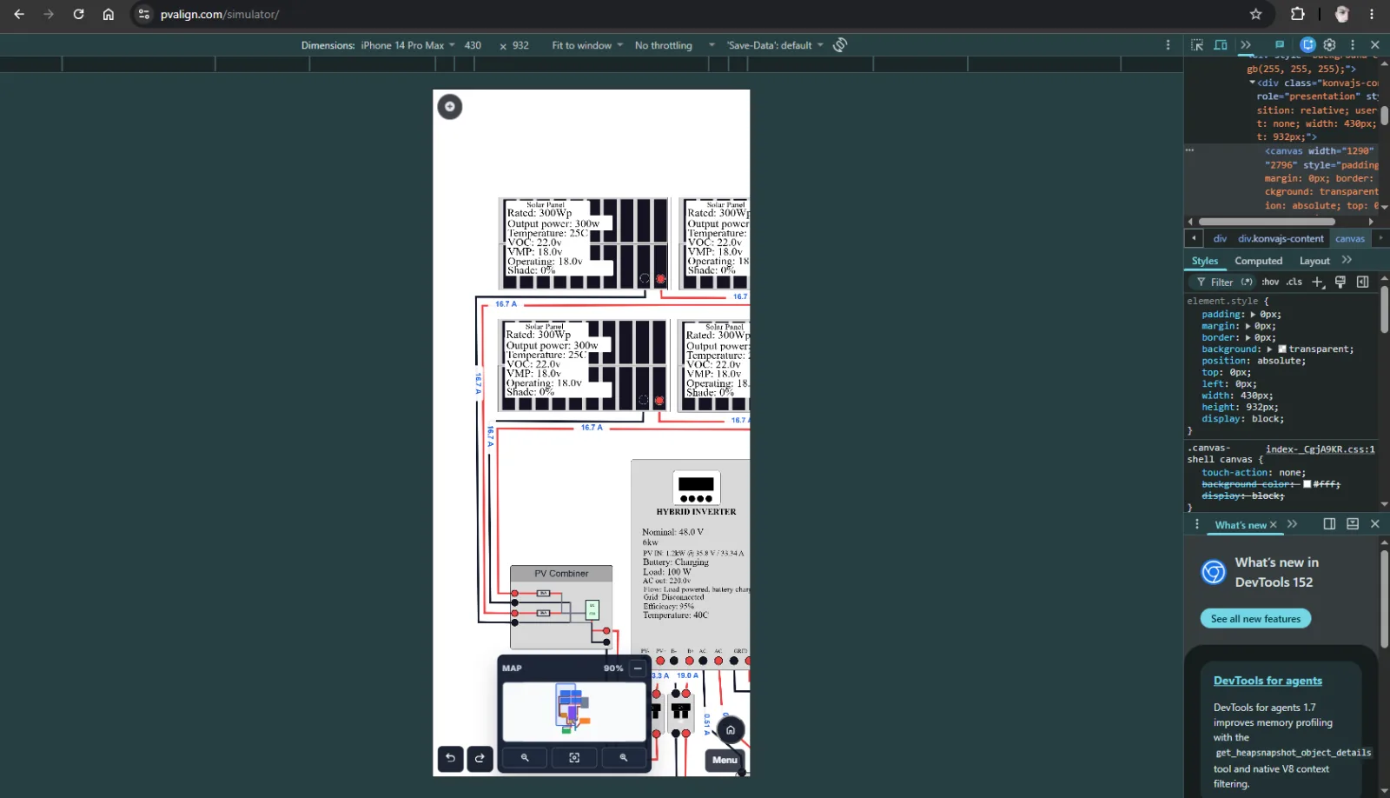Screen dimensions: 1390x798
Task: Toggle the device toolbar emulation mode
Action: pyautogui.click(x=1221, y=45)
